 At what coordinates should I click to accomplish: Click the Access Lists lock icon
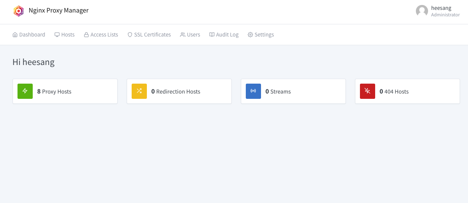click(86, 35)
